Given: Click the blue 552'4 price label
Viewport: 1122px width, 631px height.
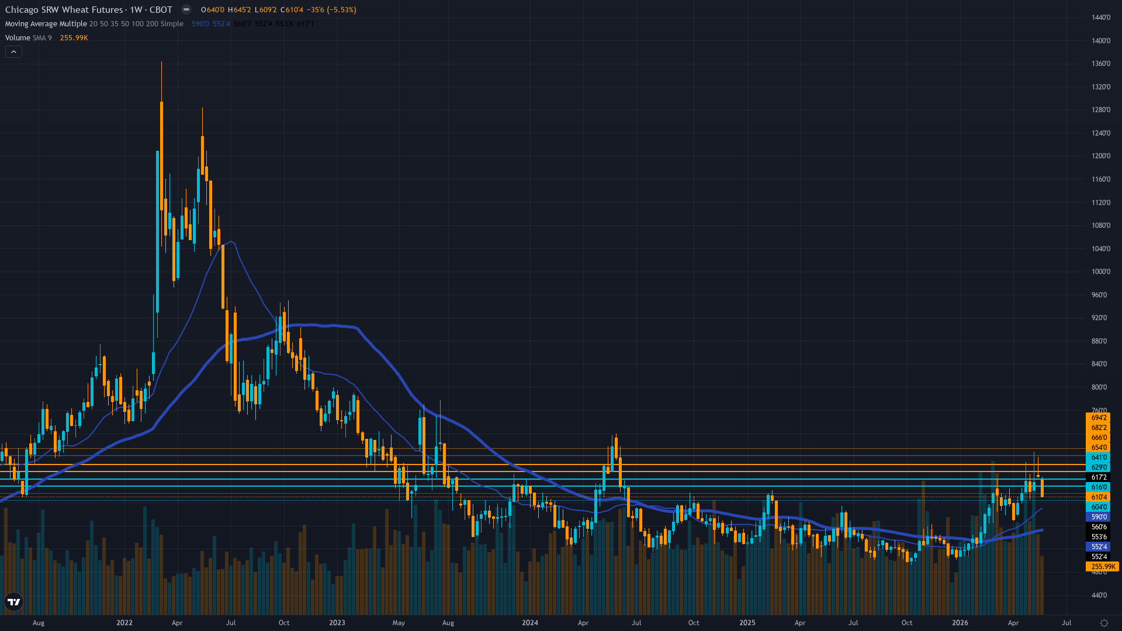Looking at the screenshot, I should [x=1098, y=547].
